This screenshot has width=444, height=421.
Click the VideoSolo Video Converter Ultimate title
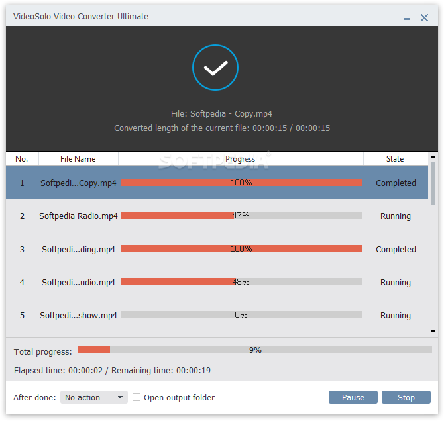coord(81,17)
